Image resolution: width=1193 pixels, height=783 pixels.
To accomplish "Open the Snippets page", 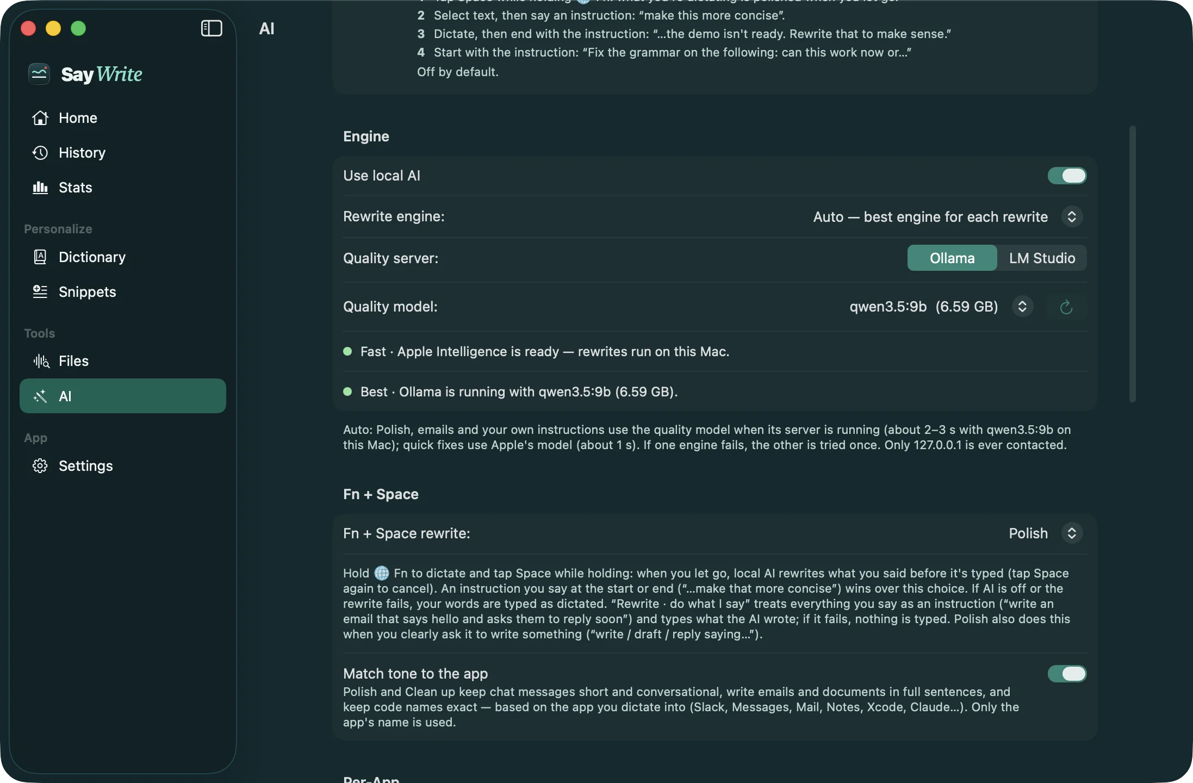I will [x=123, y=292].
